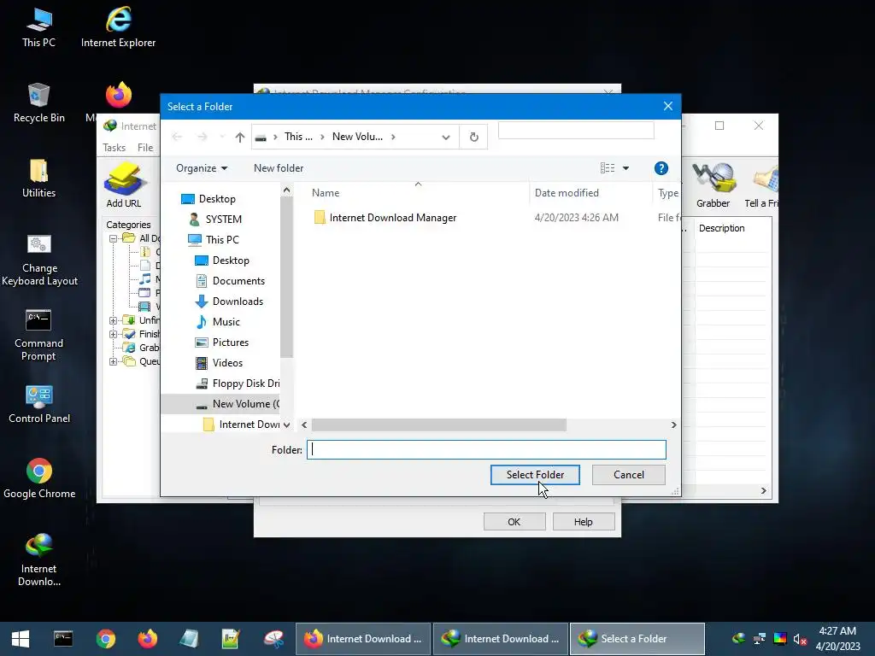Expand breadcrumb chevron after New Volume
The width and height of the screenshot is (875, 656).
click(x=393, y=137)
